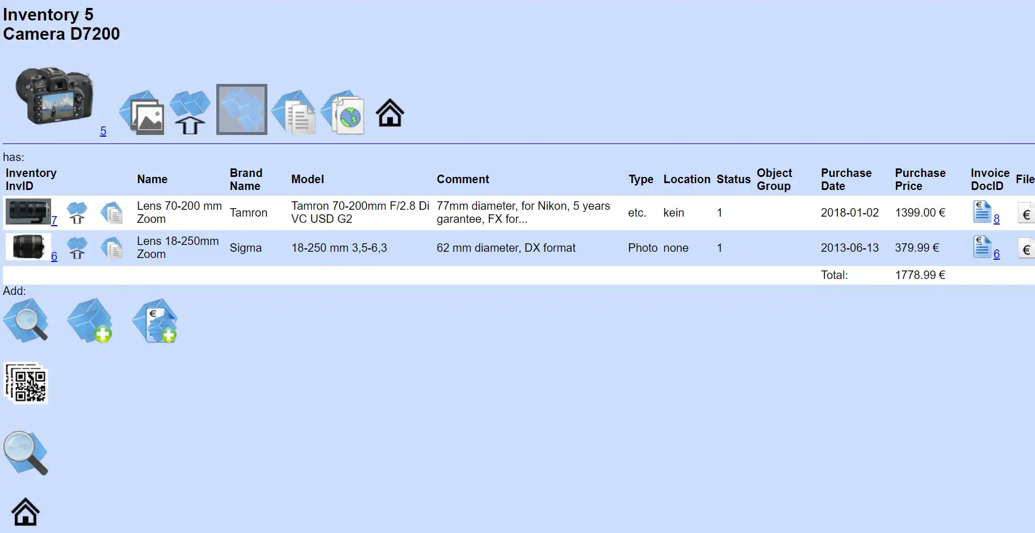Click purchase date 2013-06-13
The width and height of the screenshot is (1035, 533).
[x=849, y=248]
